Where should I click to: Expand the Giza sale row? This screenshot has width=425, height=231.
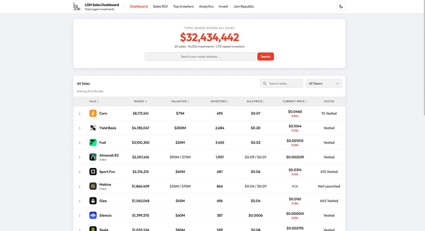[x=79, y=201]
